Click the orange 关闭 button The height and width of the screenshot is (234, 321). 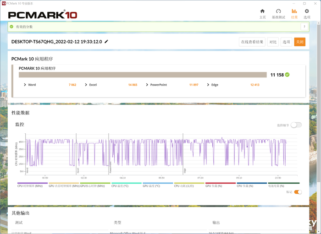300,42
